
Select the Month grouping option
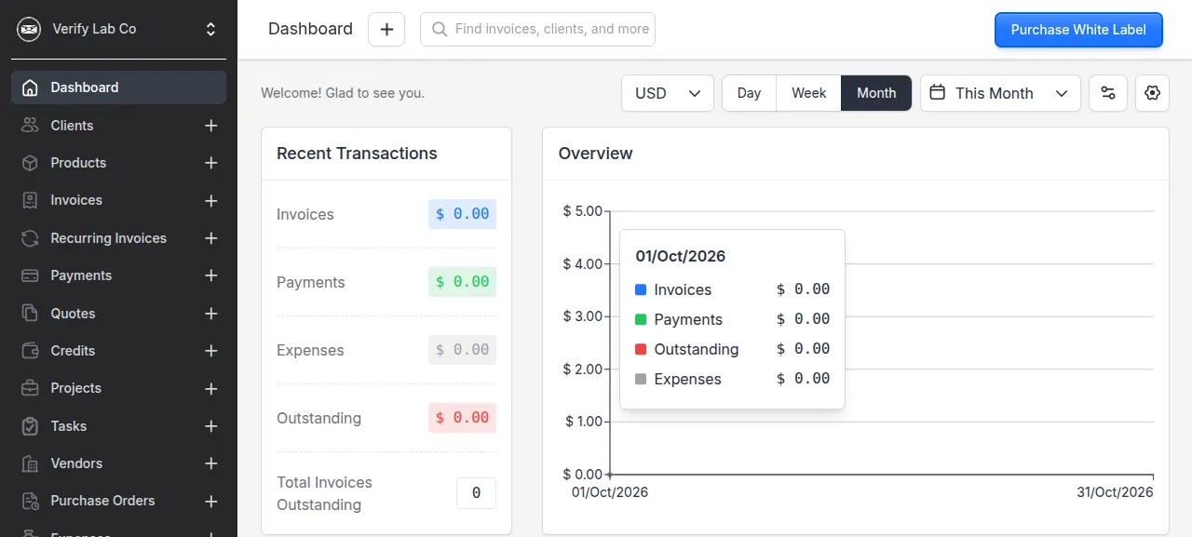(876, 93)
